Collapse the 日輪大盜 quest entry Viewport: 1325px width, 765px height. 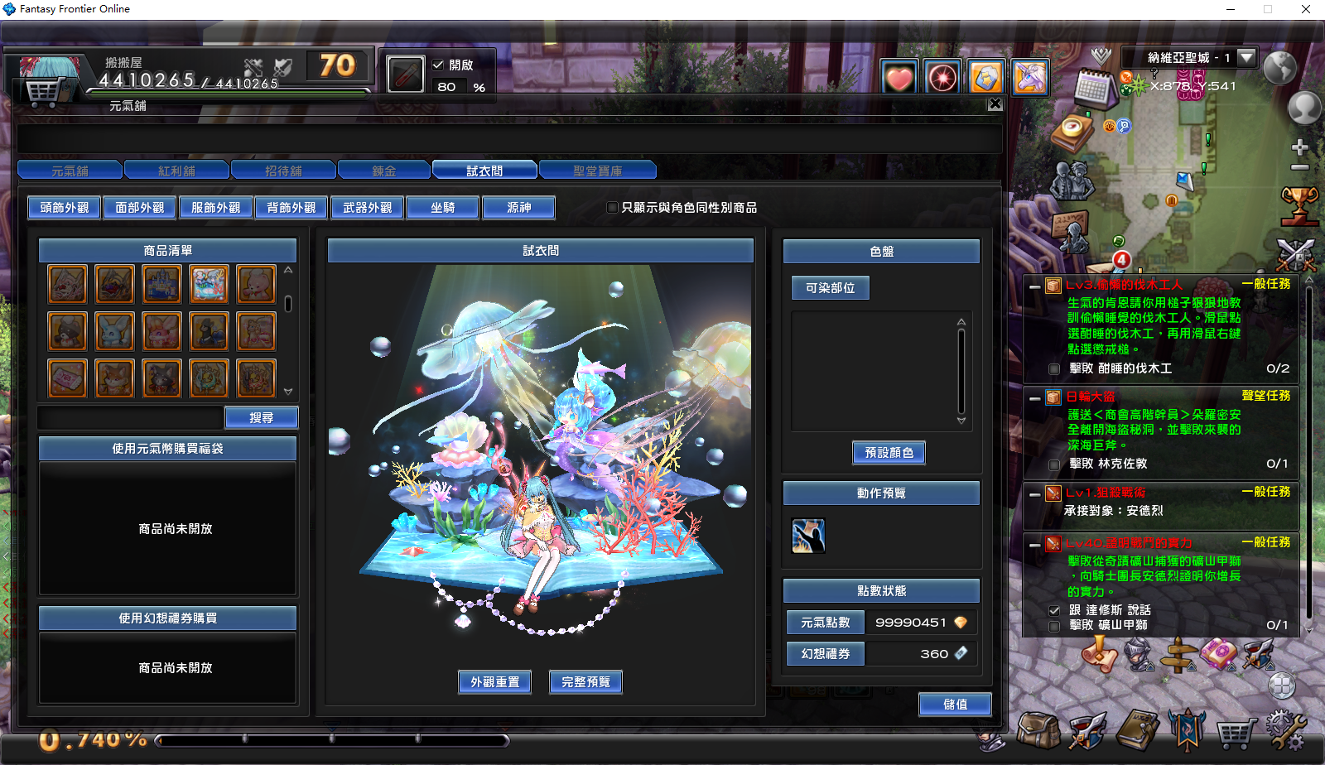[1034, 398]
